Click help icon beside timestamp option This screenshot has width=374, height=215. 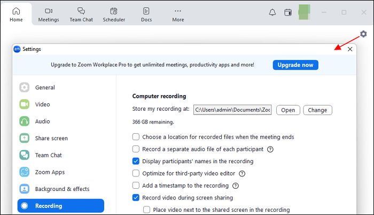(236, 186)
